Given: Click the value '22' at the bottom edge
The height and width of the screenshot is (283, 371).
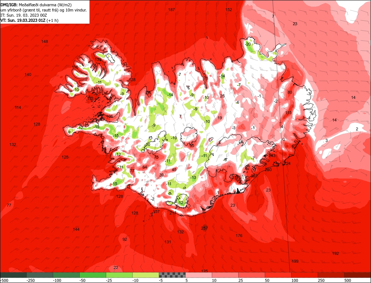Looking at the screenshot, I should point(116,268).
